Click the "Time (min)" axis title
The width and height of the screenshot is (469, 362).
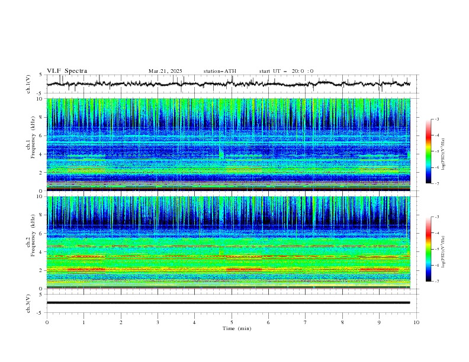click(x=237, y=328)
